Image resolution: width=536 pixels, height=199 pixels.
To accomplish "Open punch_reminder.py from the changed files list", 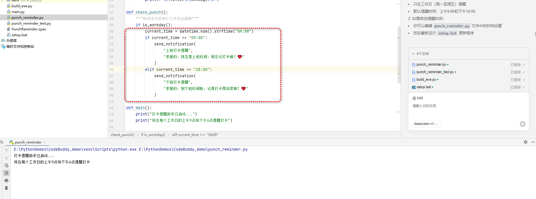I will click(431, 65).
